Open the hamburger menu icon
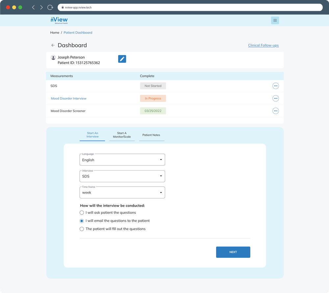 point(275,20)
